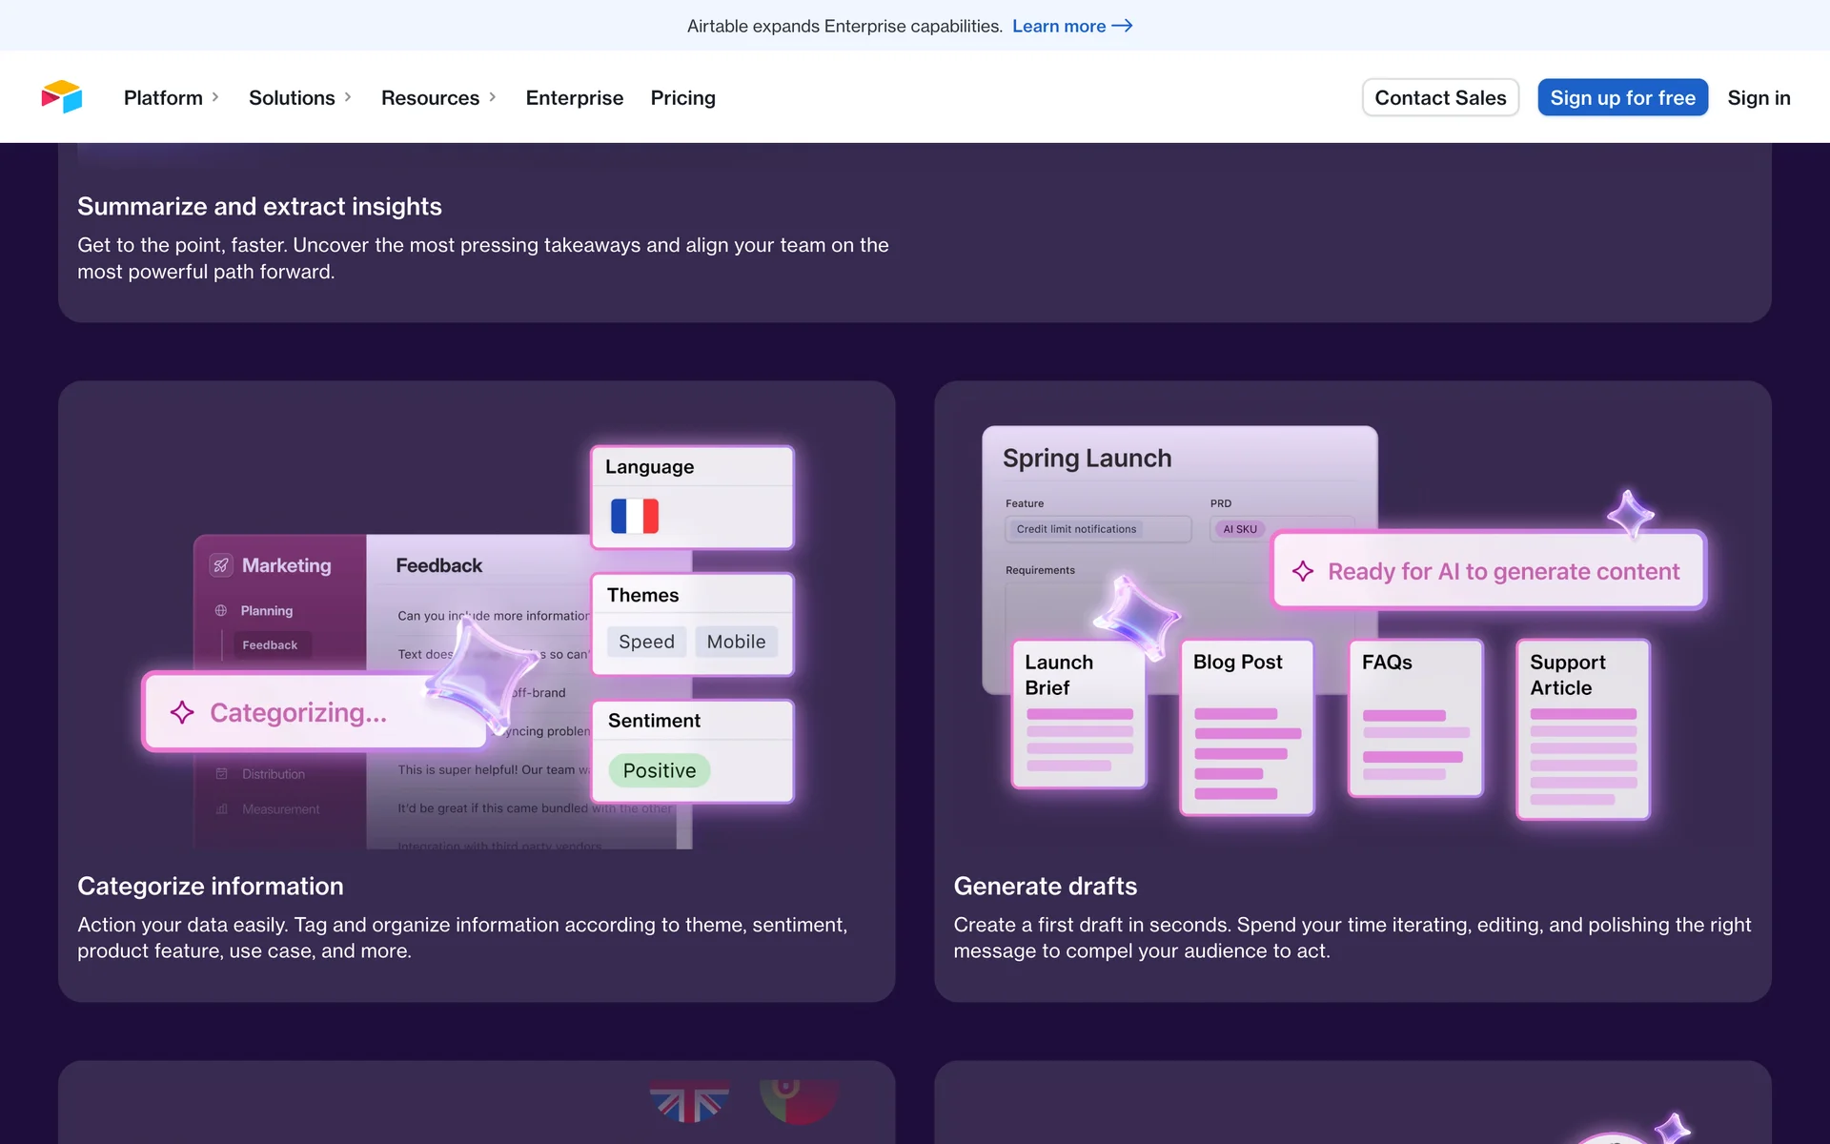Click the sparkle icon beside Categorizing
This screenshot has width=1830, height=1144.
click(182, 712)
